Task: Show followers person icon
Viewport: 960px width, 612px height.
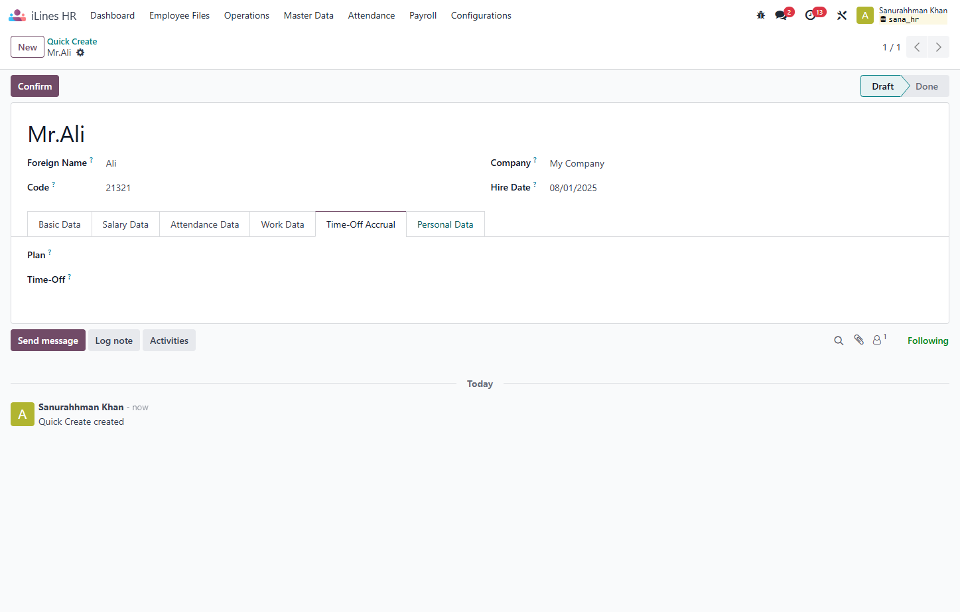Action: pos(877,340)
